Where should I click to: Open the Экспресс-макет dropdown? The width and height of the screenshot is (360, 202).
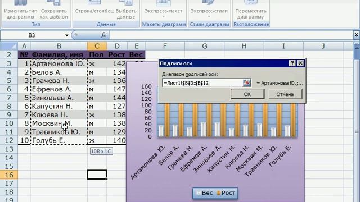click(164, 9)
